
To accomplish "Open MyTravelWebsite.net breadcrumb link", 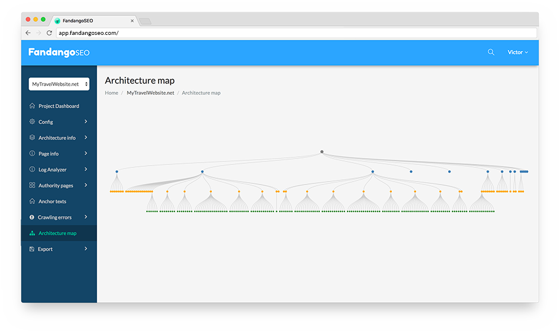I will pos(150,93).
